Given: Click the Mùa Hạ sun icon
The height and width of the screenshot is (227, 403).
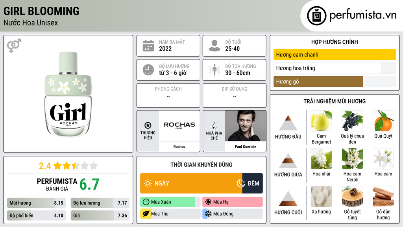Looking at the screenshot, I should pyautogui.click(x=208, y=202).
